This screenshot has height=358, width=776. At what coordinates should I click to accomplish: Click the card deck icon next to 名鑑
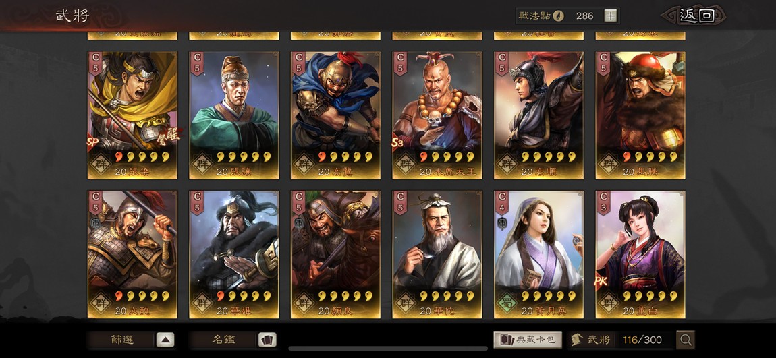point(267,340)
